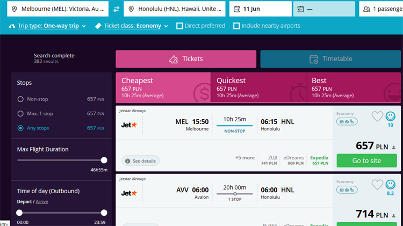Screen dimensions: 403x226
Task: Swap origin and destination arrows icon
Action: [116, 9]
